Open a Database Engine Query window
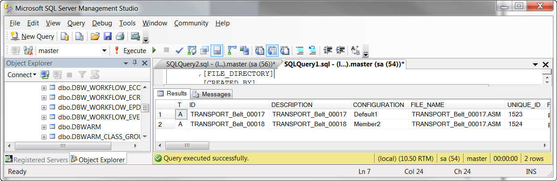The image size is (557, 181). (65, 36)
